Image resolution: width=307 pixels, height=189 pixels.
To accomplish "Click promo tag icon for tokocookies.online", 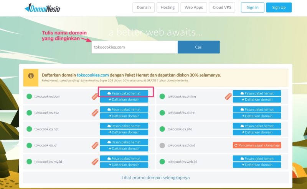I will click(228, 96).
